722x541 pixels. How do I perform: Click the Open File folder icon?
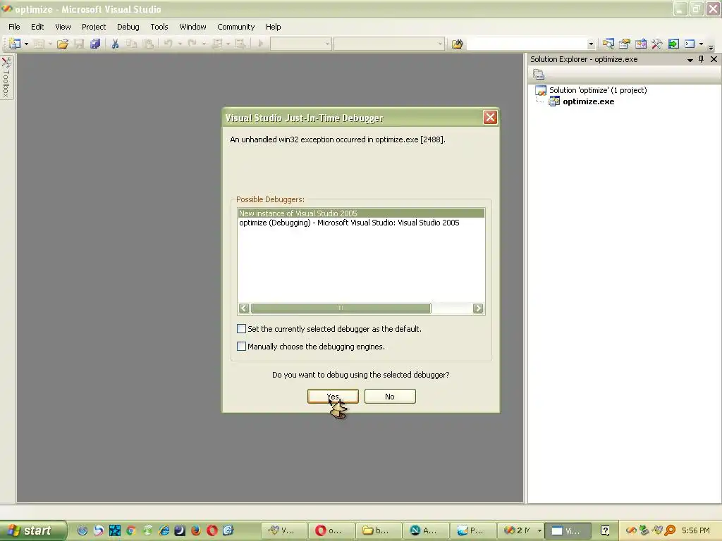[x=63, y=44]
